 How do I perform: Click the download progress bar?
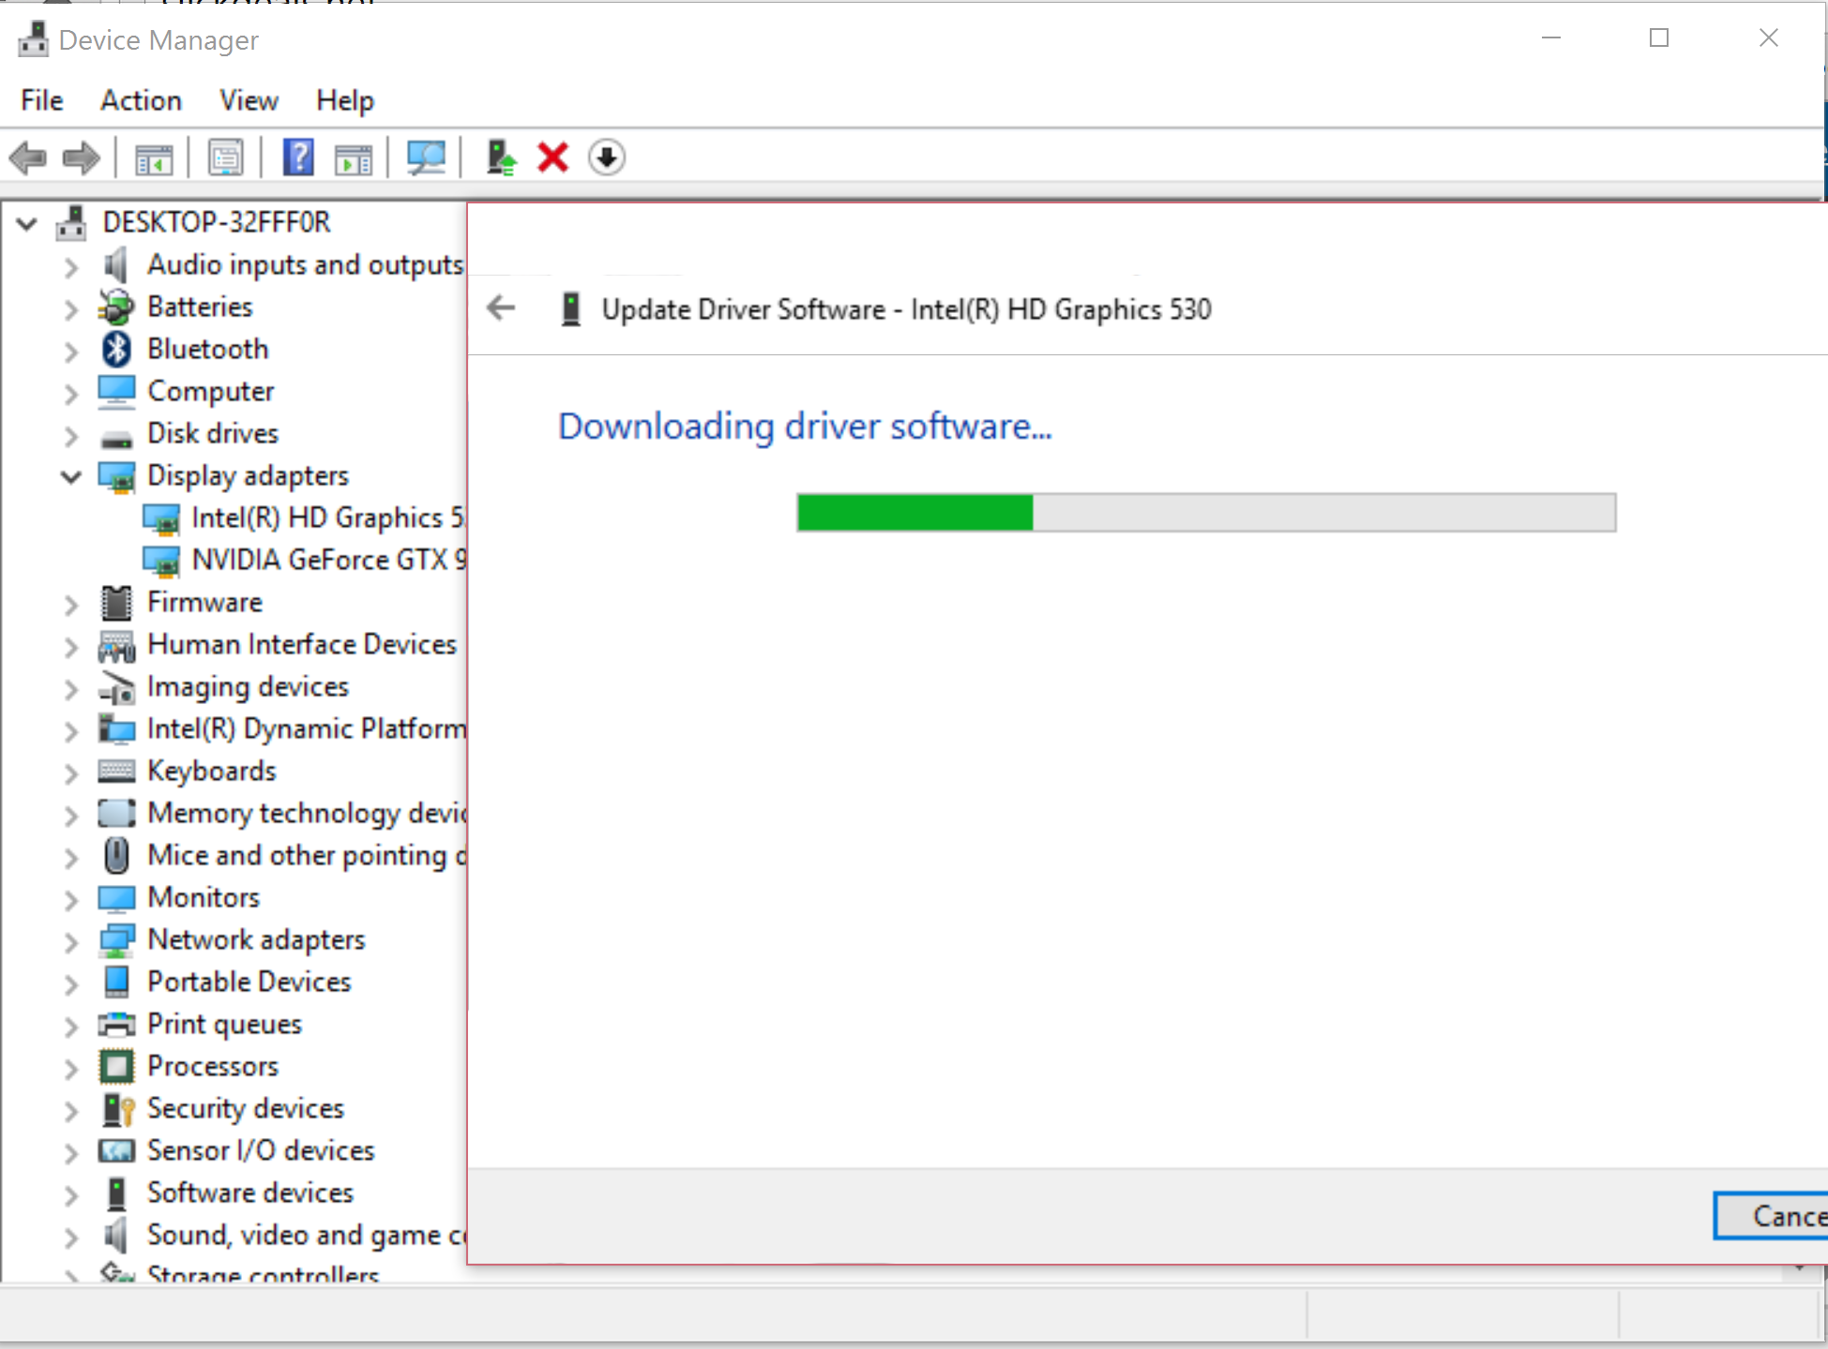[1205, 514]
